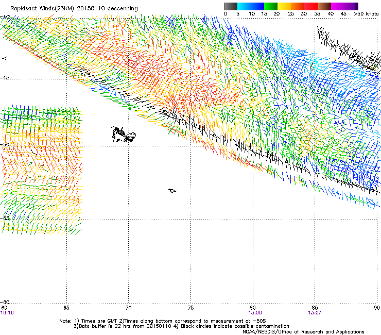Click the Kerguelen Islands outline on the map

click(x=124, y=135)
